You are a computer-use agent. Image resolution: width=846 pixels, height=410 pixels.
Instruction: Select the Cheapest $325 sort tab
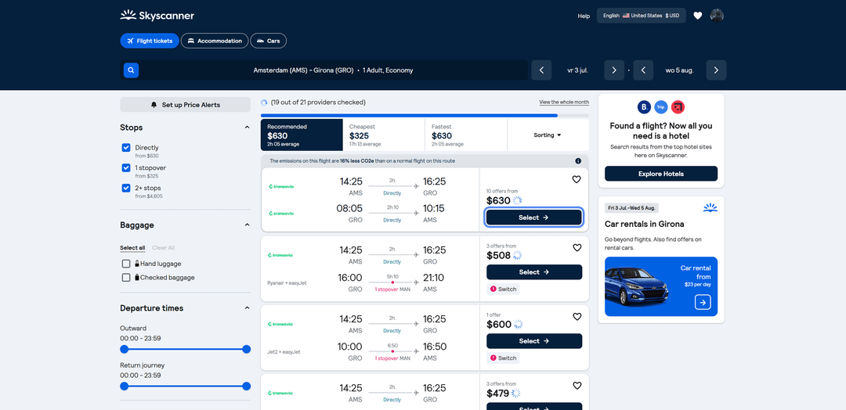coord(384,135)
